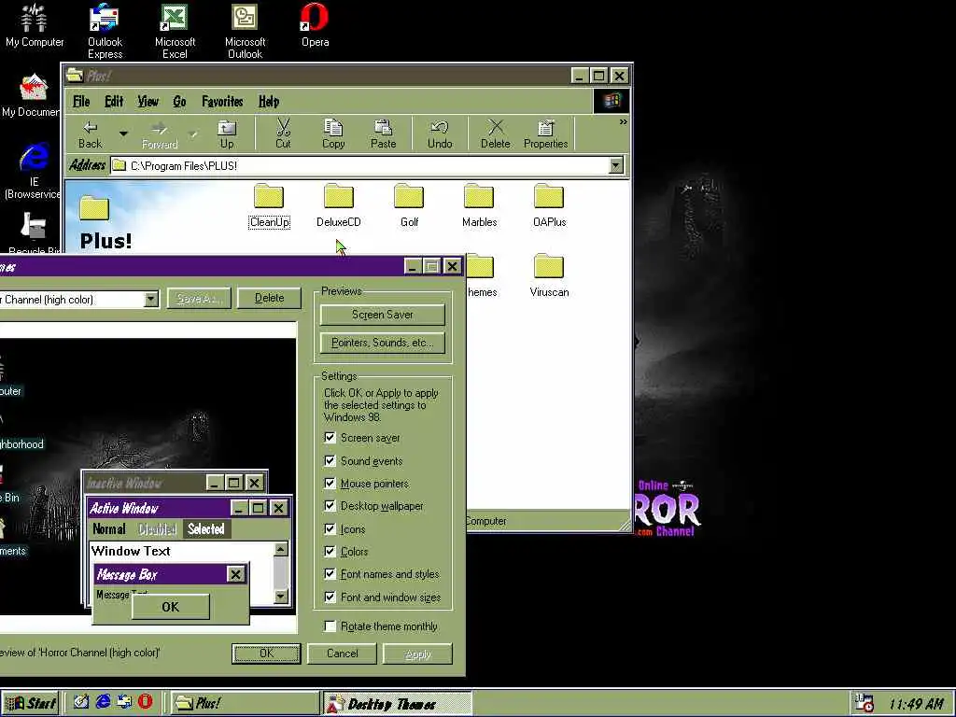Image resolution: width=956 pixels, height=717 pixels.
Task: Click Show Desktop quick launch icon
Action: click(81, 702)
